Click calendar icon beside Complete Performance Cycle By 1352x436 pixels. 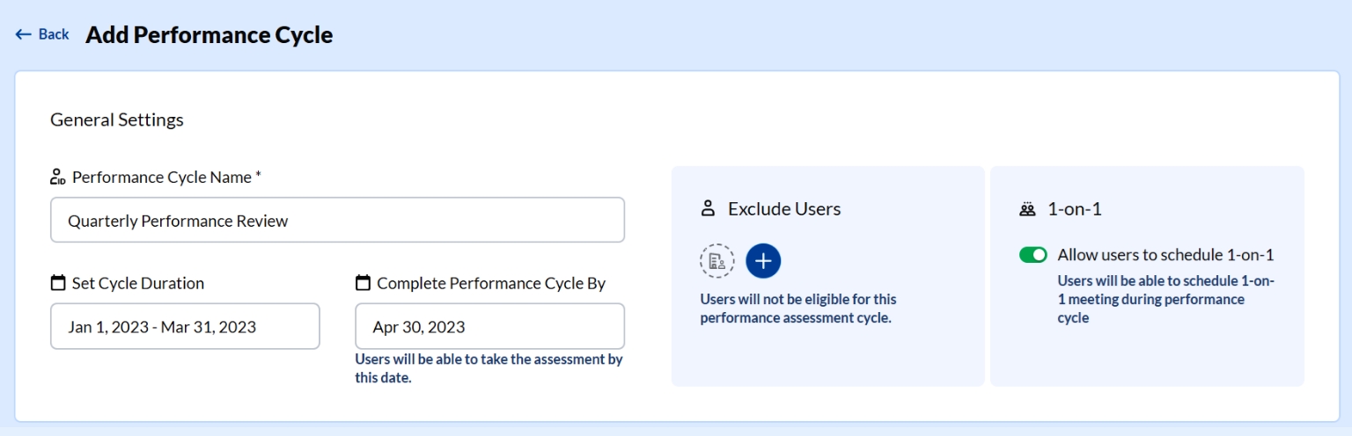point(363,283)
